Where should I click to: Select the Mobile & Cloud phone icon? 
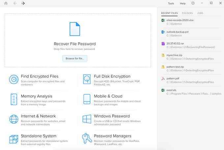[87, 99]
